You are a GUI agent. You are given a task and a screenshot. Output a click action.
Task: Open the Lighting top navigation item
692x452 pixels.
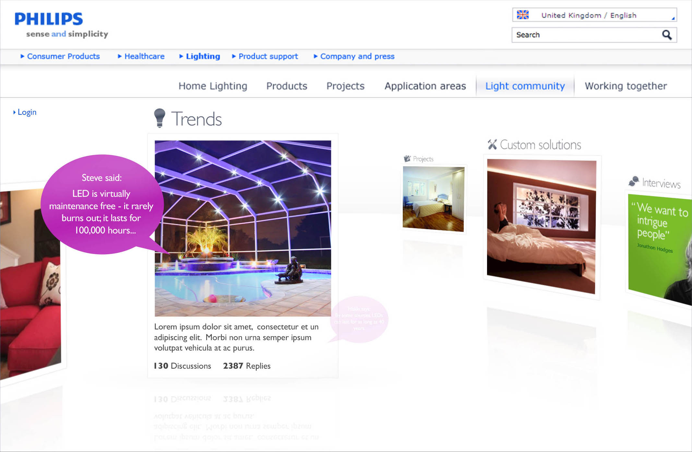[203, 56]
